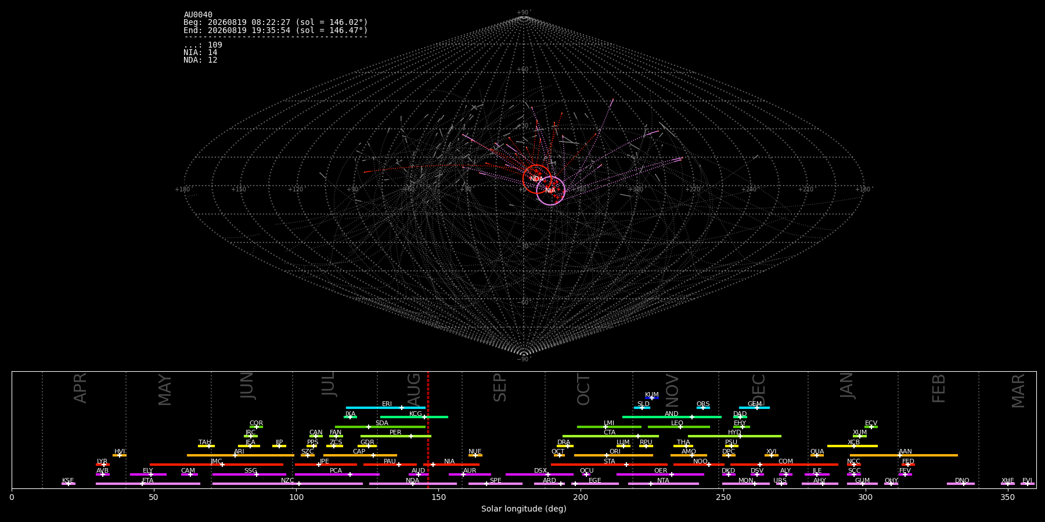
Task: Click the ERI shower label on the timeline
Action: click(387, 404)
